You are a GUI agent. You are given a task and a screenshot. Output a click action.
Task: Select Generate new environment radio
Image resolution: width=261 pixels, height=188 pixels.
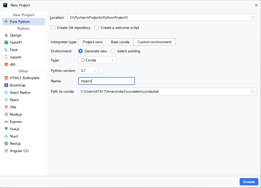[80, 51]
